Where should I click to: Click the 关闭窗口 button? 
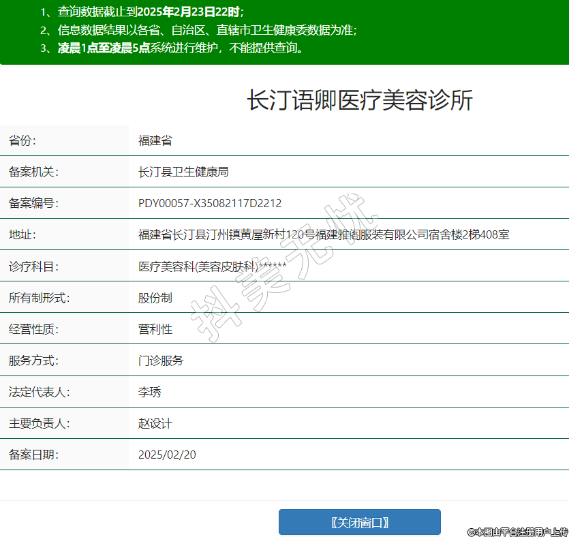click(x=359, y=522)
